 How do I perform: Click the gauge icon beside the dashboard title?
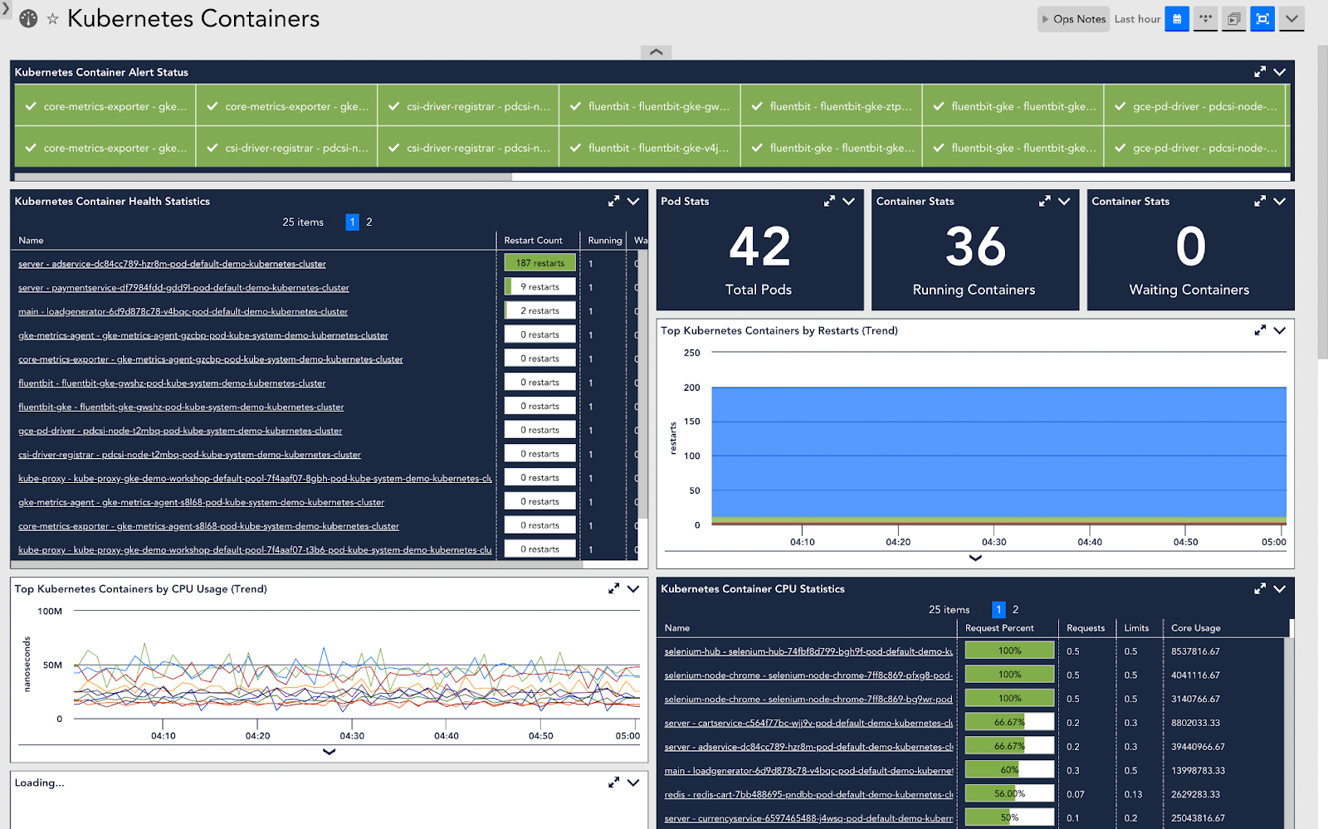(x=27, y=17)
